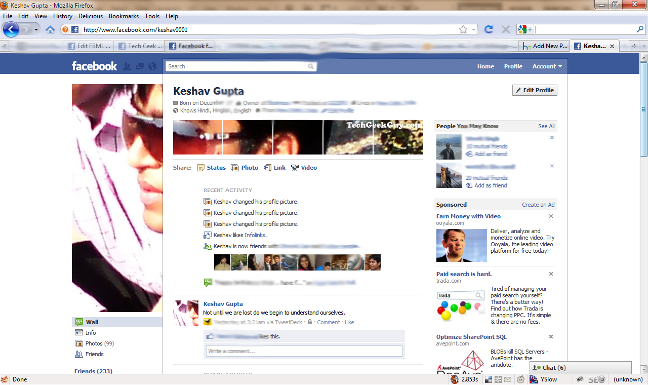
Task: Click the grey Stop loading X icon
Action: (x=505, y=29)
